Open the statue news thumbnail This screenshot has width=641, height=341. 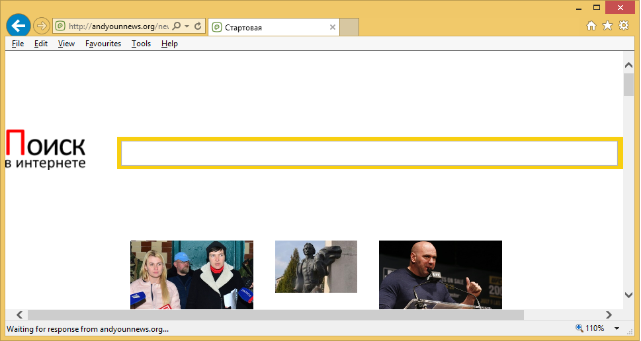316,267
